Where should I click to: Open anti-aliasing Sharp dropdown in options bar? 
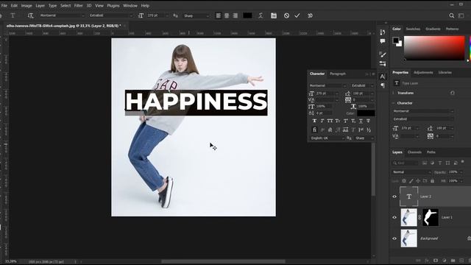coord(196,15)
